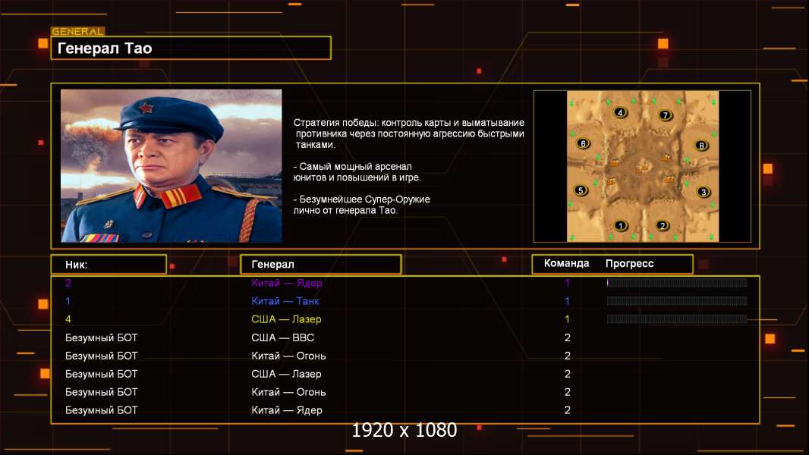Select start position 5 on the minimap
The image size is (809, 455).
point(581,190)
